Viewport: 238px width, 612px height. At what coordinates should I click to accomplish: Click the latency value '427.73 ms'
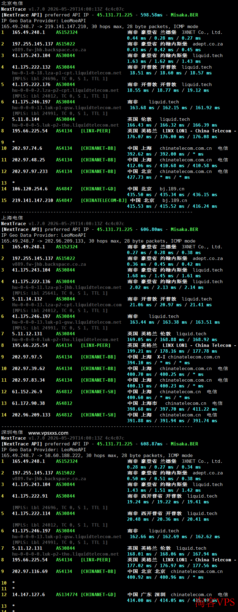point(139,177)
